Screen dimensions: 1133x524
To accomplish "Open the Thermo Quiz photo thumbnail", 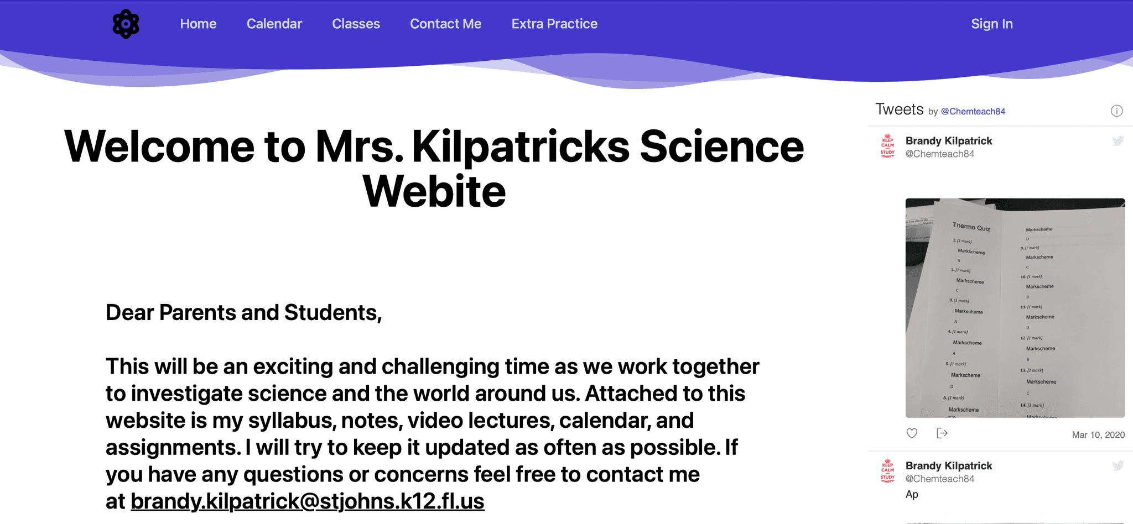I will pyautogui.click(x=1015, y=307).
